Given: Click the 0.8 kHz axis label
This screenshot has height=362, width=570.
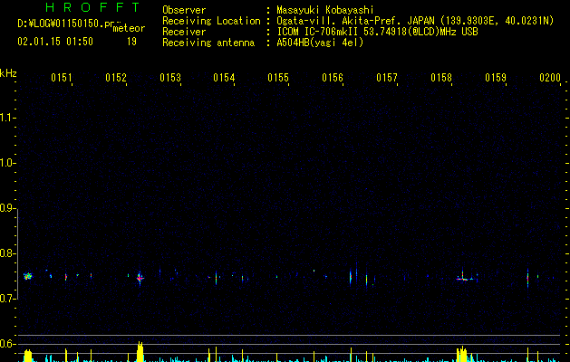Looking at the screenshot, I should (7, 253).
